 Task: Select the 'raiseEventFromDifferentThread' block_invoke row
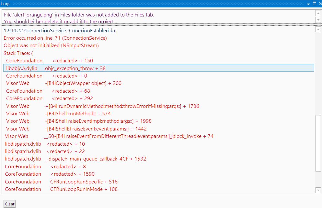pyautogui.click(x=159, y=136)
